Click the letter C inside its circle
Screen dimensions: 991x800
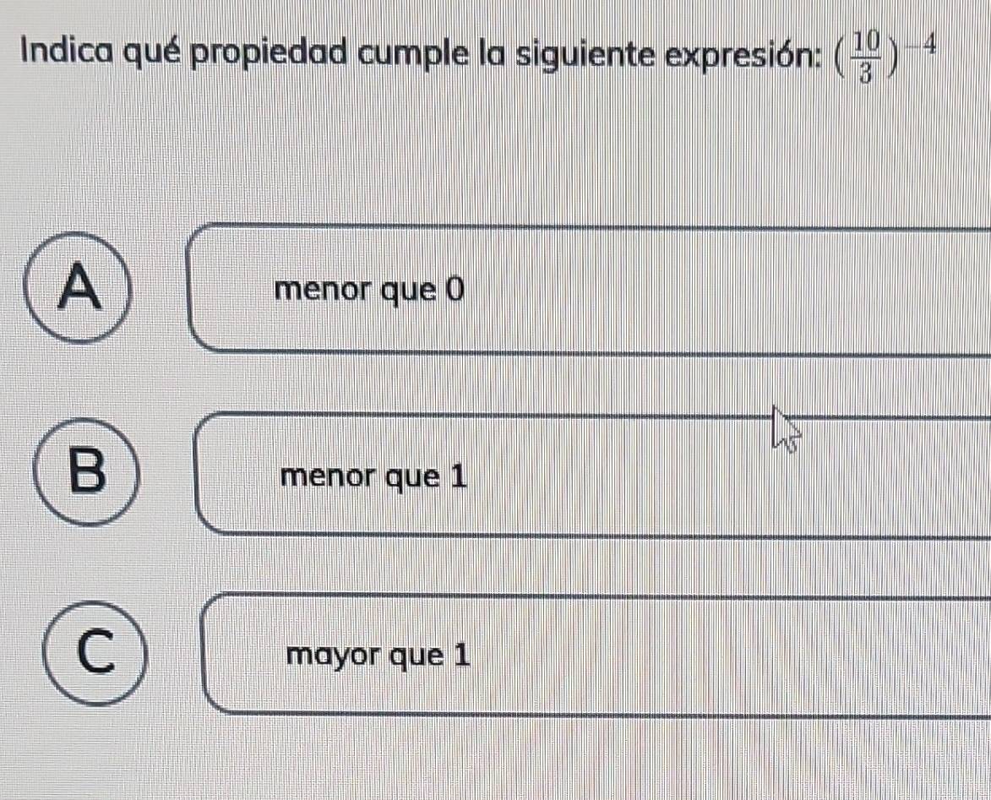[96, 651]
